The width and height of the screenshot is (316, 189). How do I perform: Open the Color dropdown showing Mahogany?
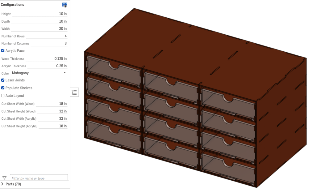point(39,73)
